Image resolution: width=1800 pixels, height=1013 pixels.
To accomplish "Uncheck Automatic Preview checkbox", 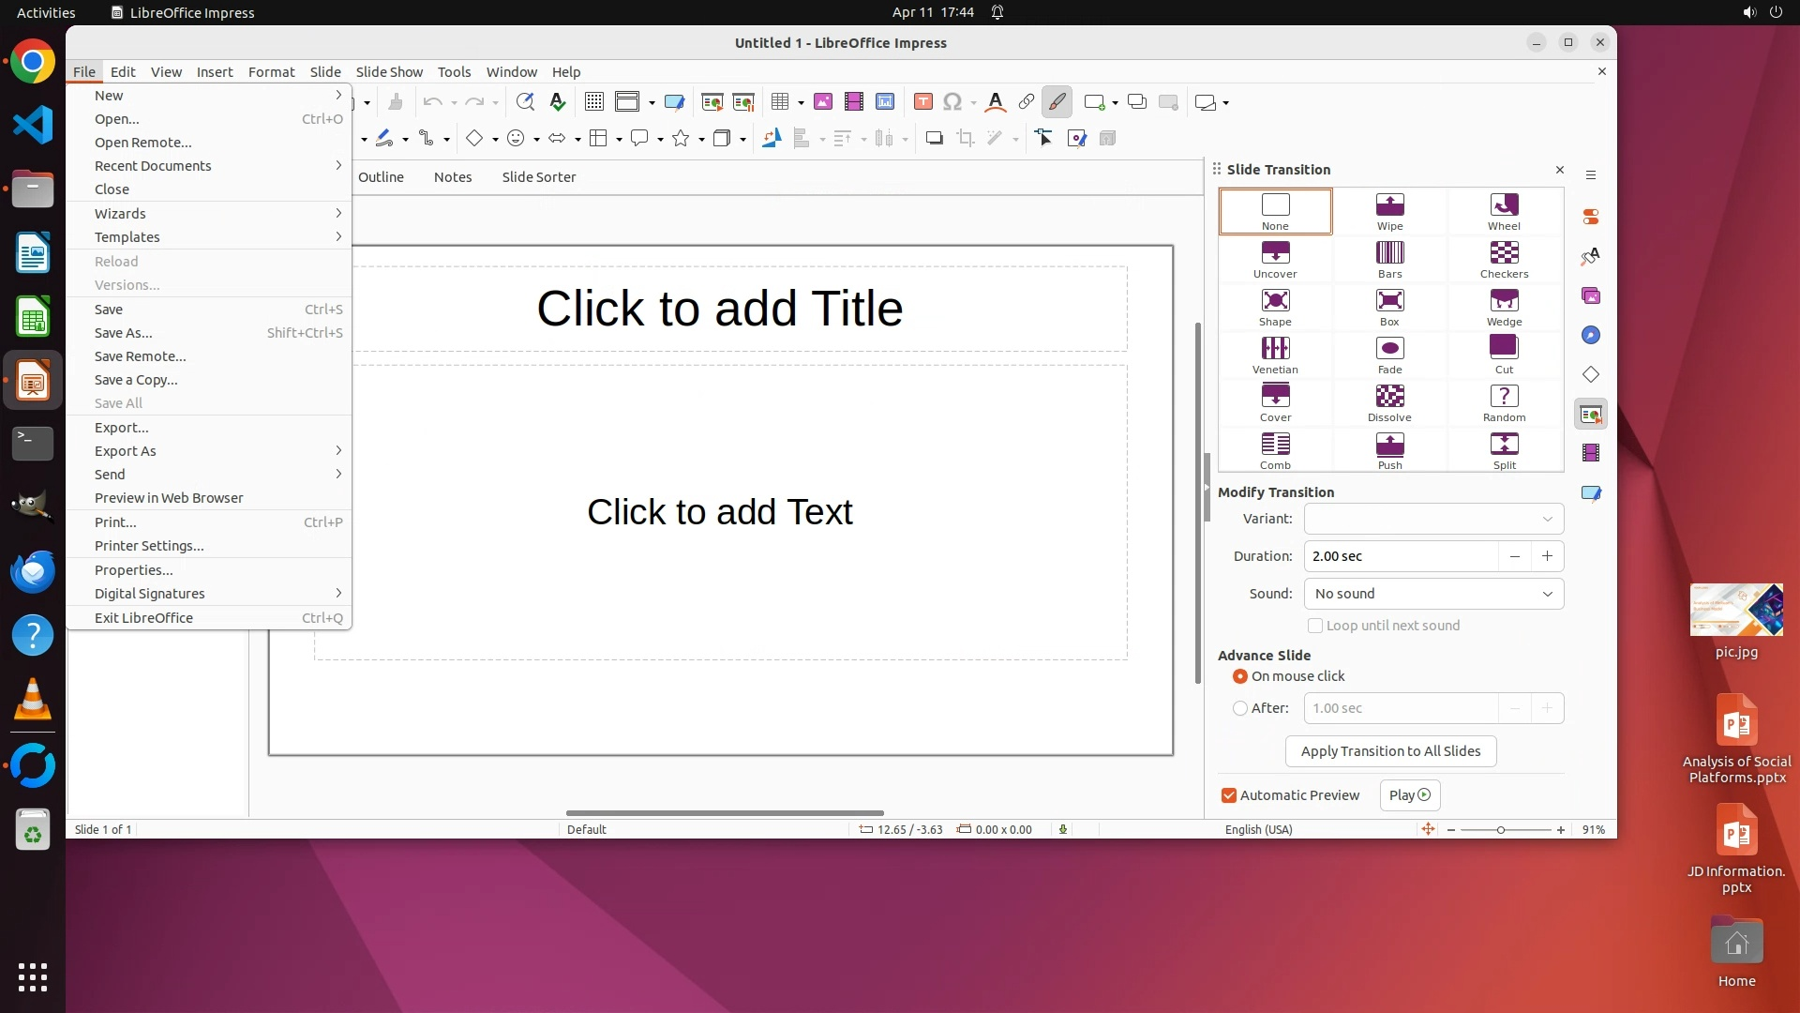I will 1229,795.
